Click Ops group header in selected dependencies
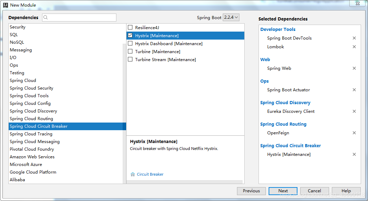 pos(264,81)
